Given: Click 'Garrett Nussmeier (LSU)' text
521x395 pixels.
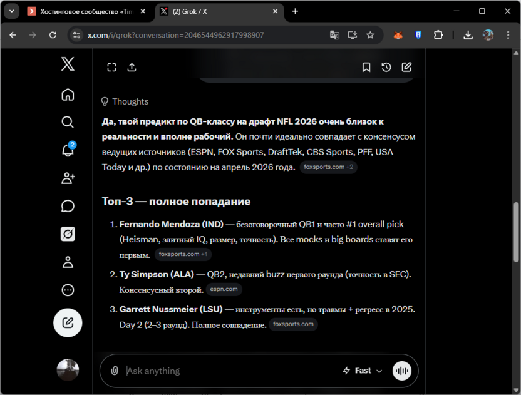Looking at the screenshot, I should click(x=171, y=309).
